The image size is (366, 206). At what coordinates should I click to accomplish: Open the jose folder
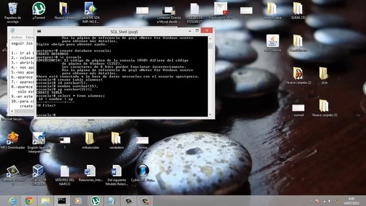click(x=324, y=76)
